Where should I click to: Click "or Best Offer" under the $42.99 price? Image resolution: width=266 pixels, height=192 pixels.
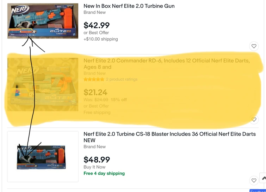96,33
